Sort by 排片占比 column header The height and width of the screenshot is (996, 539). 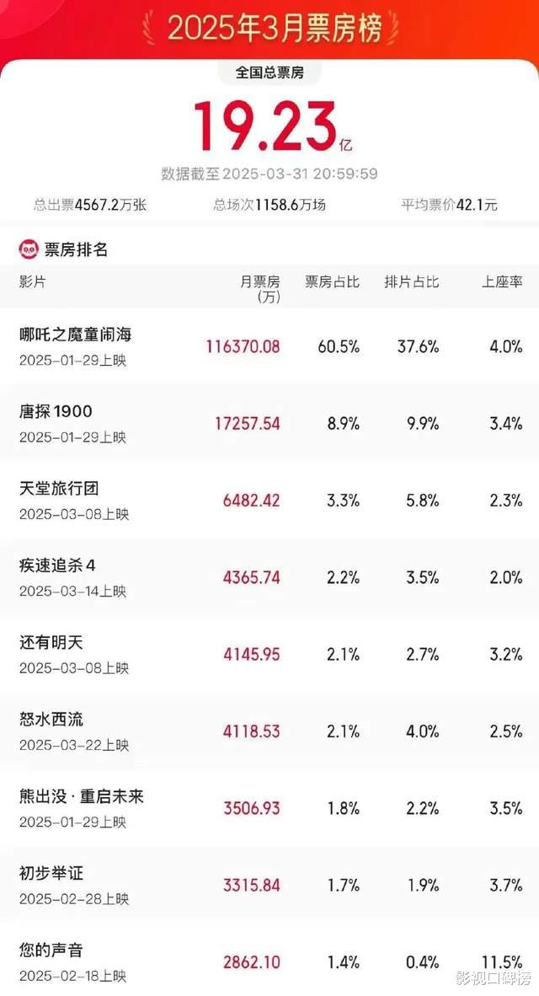tap(412, 281)
